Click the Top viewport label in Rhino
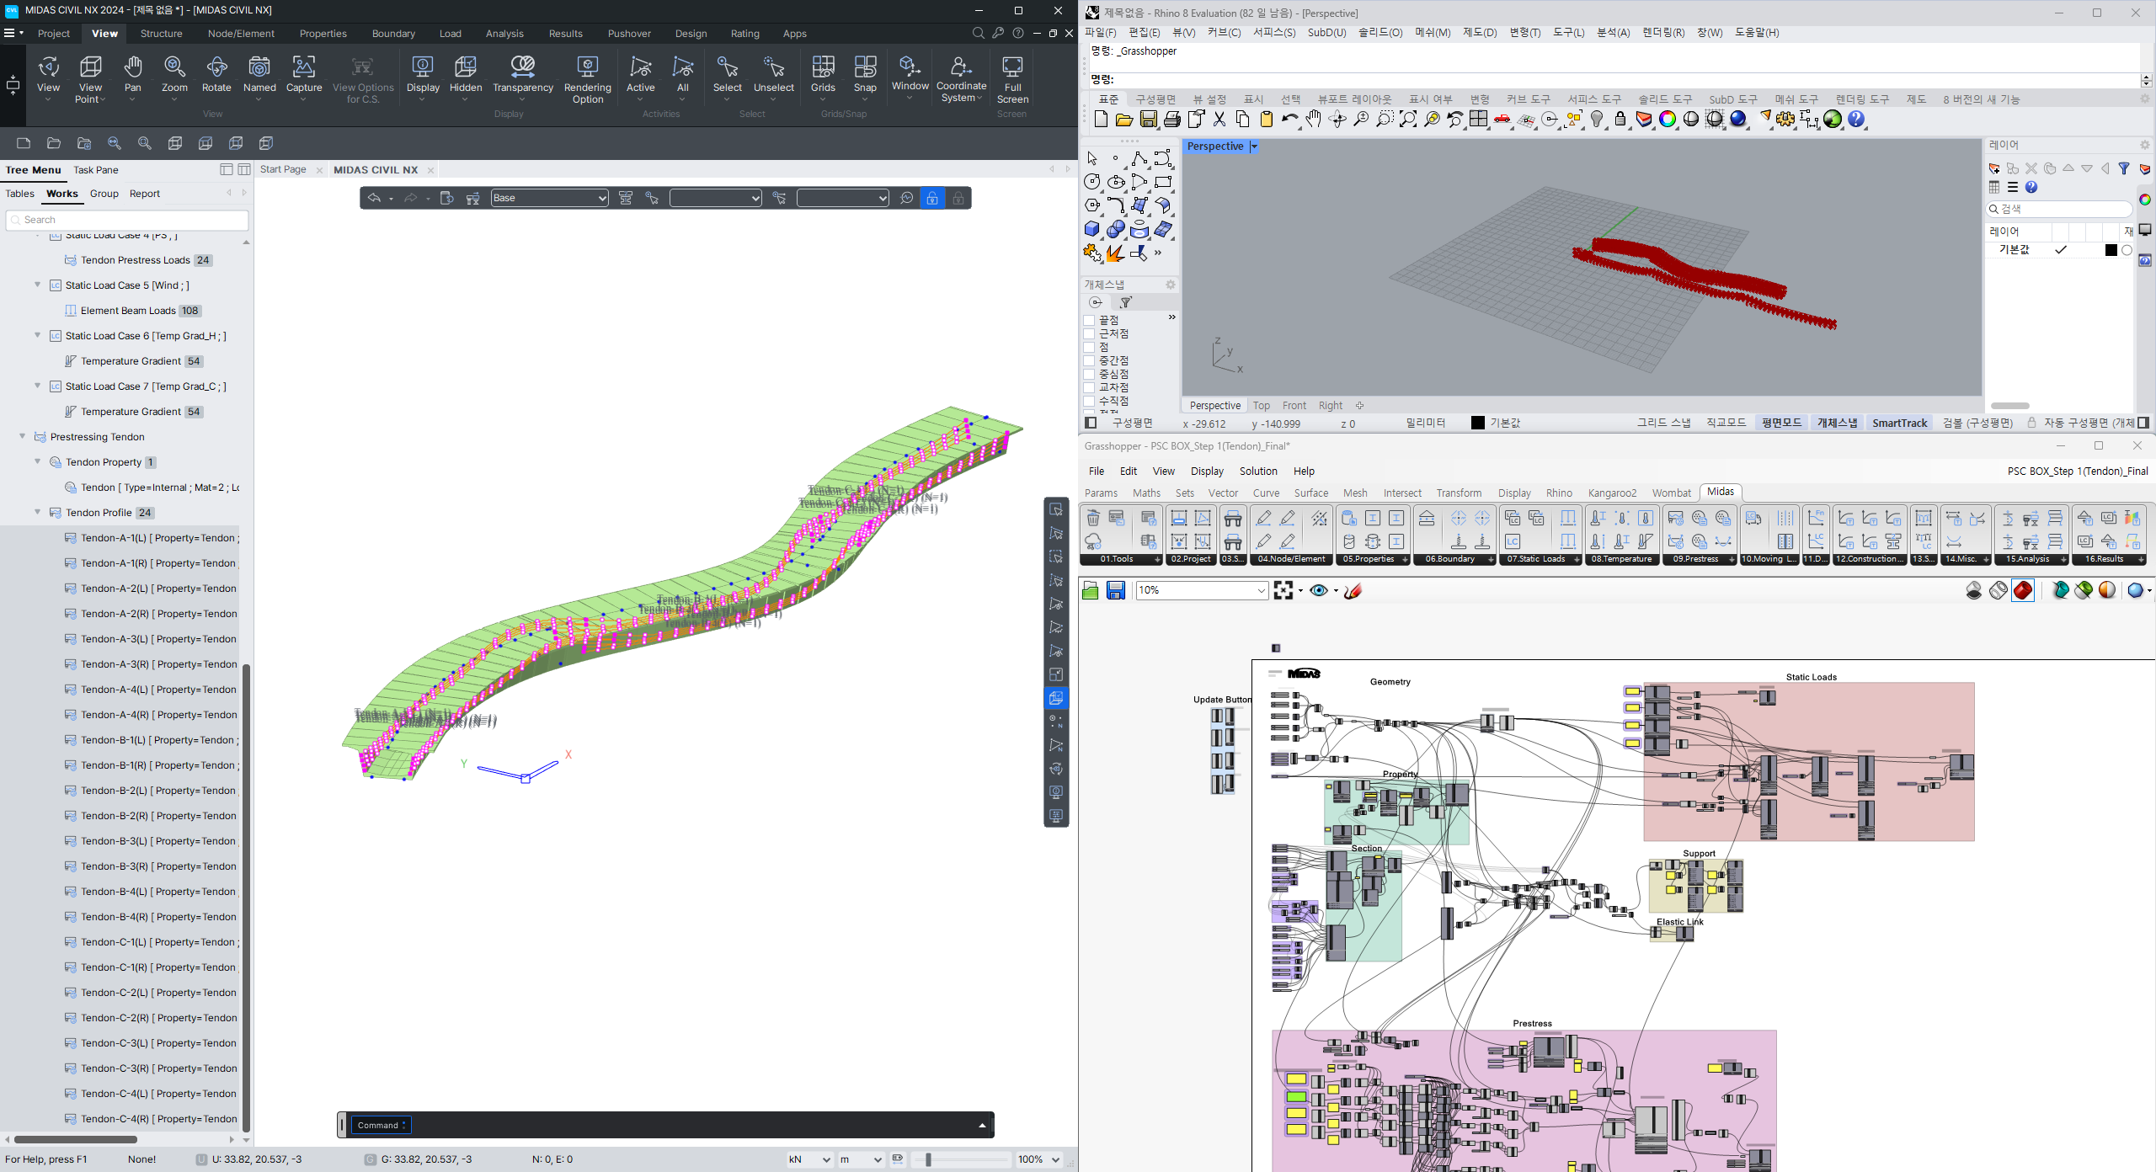The width and height of the screenshot is (2156, 1172). [x=1261, y=405]
